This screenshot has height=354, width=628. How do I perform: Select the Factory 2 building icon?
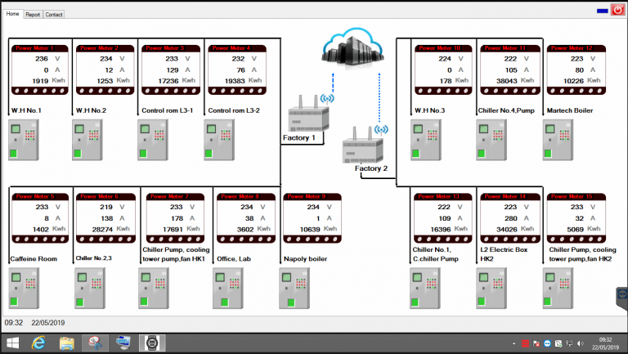361,149
